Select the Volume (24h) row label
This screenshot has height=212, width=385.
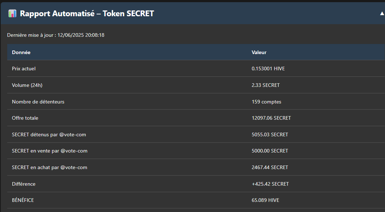point(27,85)
